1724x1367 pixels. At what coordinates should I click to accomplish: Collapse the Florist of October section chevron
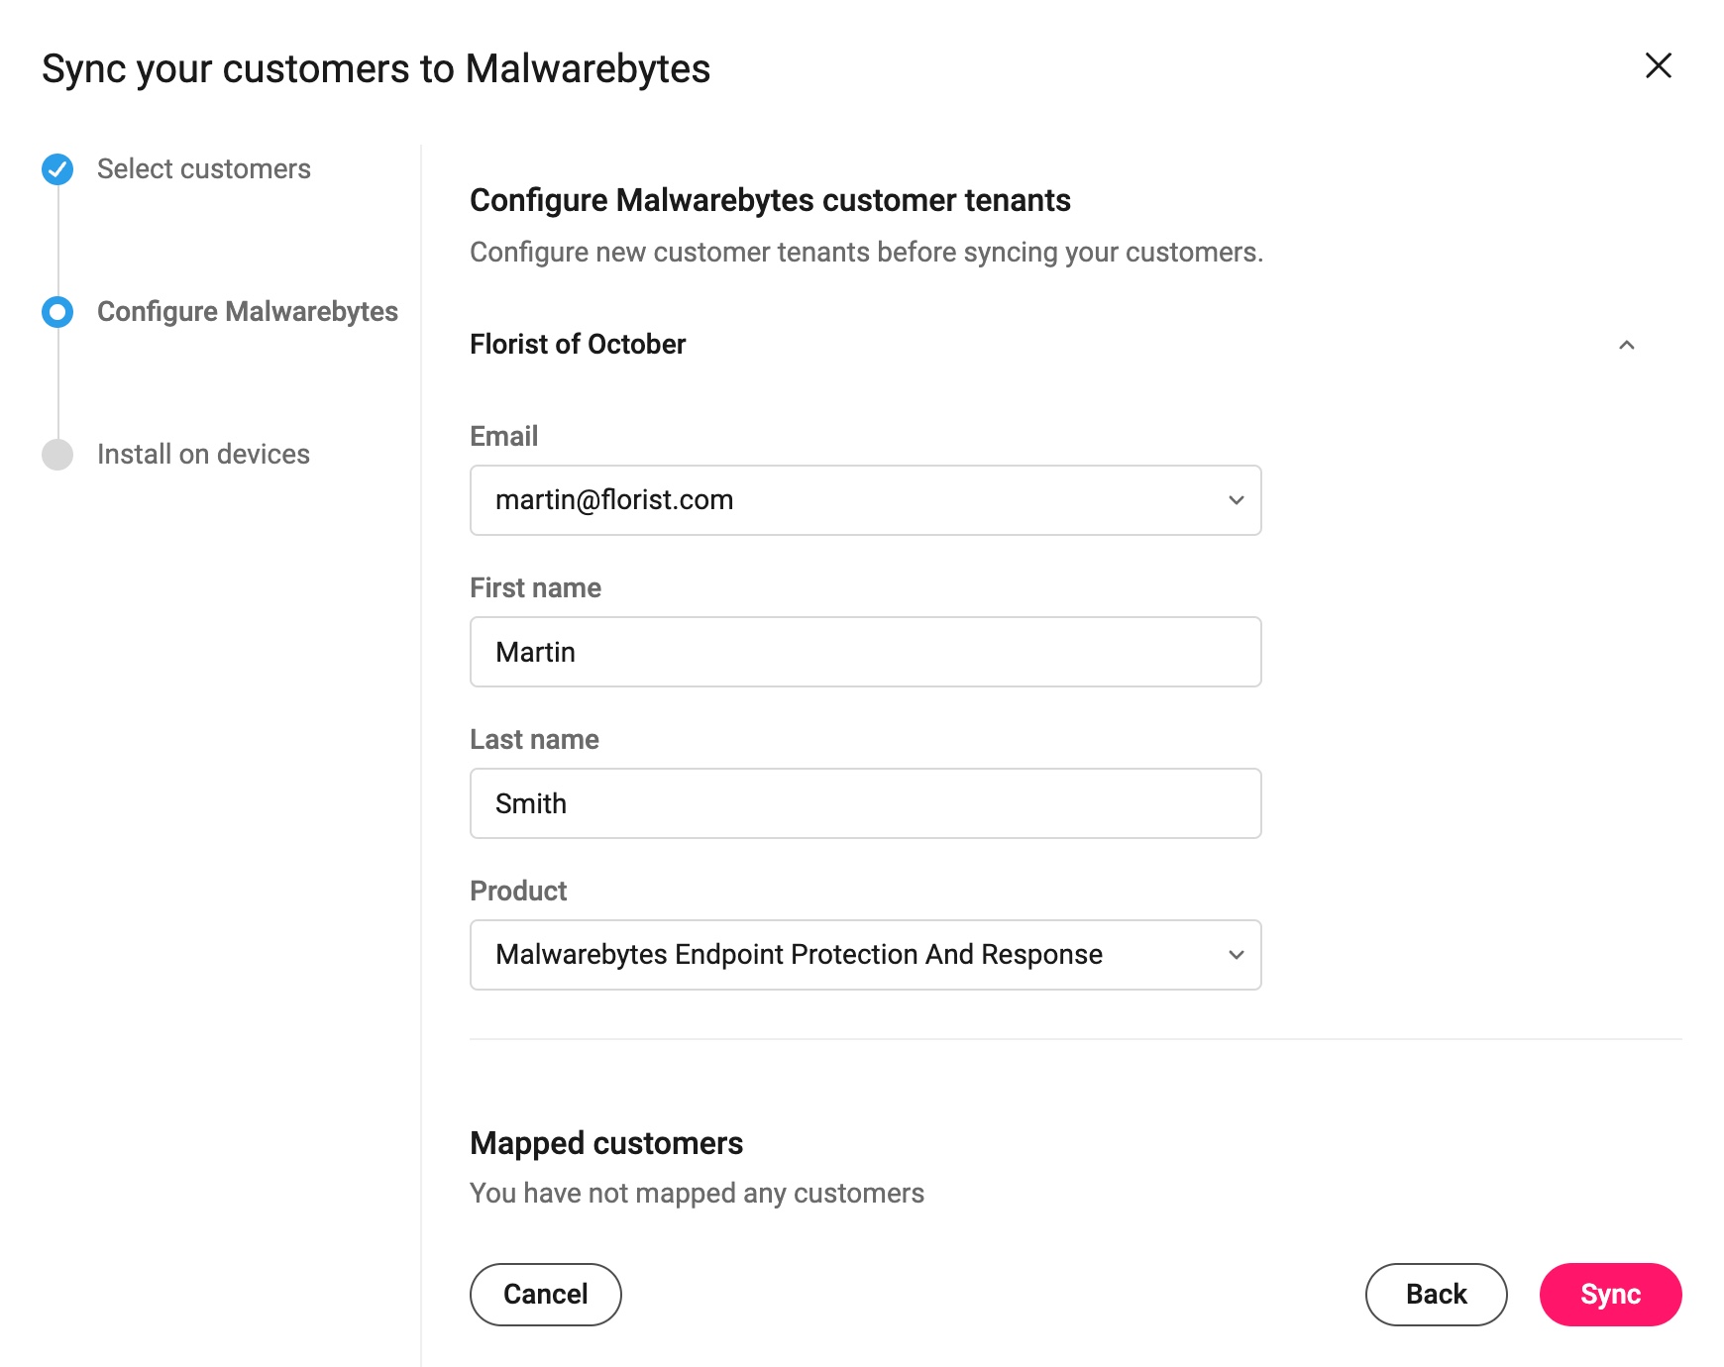tap(1626, 345)
